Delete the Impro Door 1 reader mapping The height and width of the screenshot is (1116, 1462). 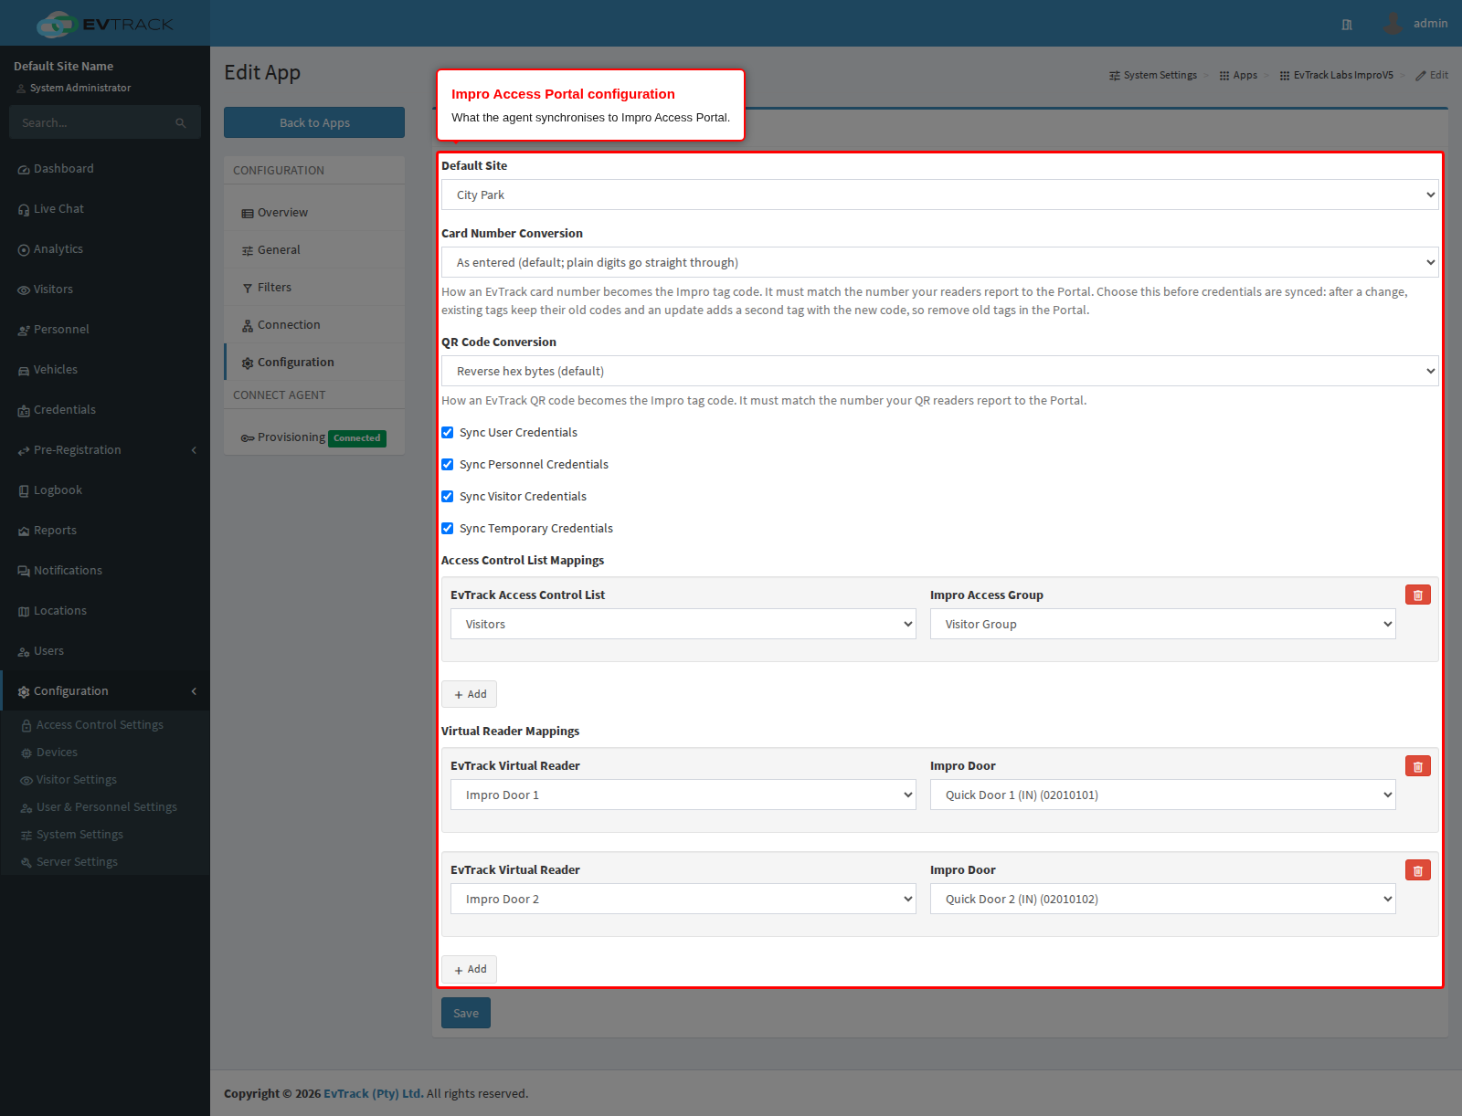click(1418, 766)
